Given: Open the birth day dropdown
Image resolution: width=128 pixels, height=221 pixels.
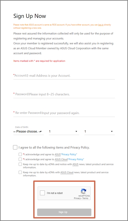Looking at the screenshot, I should pos(99,131).
